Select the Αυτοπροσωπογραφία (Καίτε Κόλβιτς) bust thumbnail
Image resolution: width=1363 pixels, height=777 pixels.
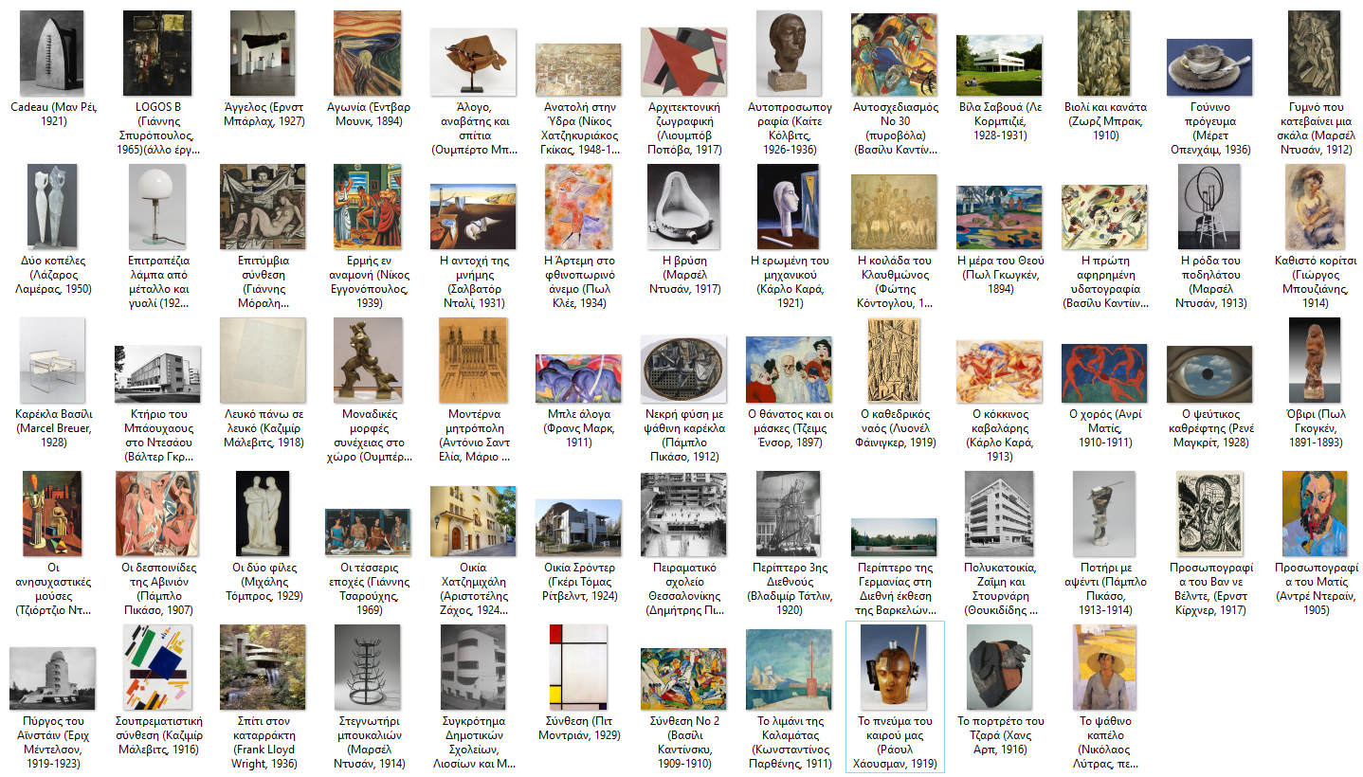pyautogui.click(x=790, y=54)
